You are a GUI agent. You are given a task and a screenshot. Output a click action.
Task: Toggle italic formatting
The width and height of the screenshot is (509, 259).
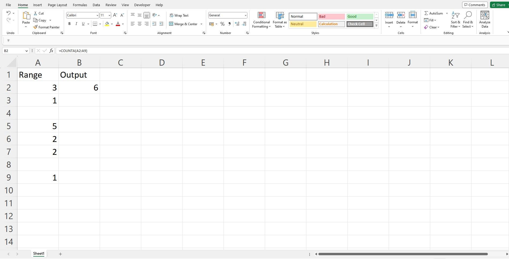pos(76,24)
